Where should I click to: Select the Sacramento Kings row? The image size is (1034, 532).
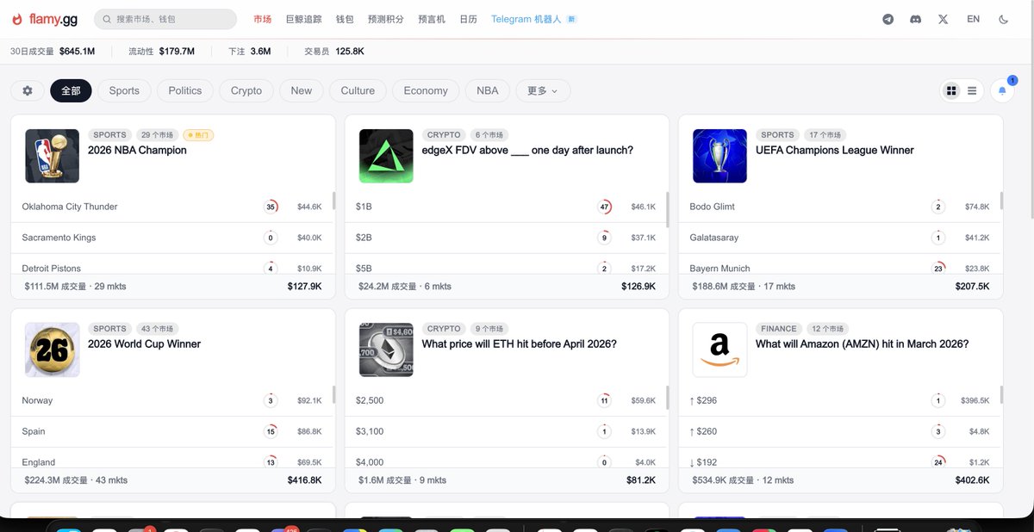click(171, 238)
